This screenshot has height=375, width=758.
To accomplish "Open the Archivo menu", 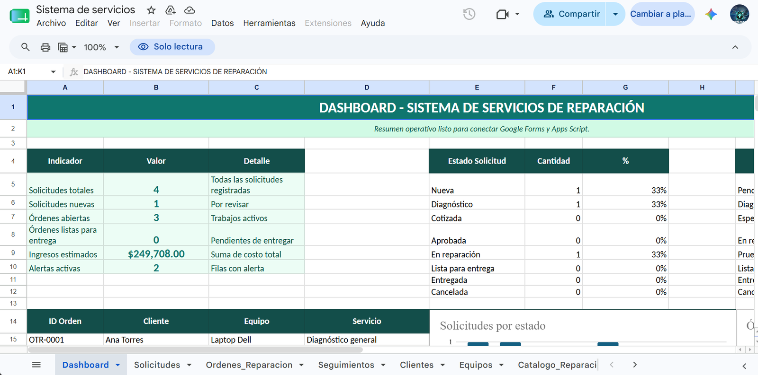I will (x=51, y=23).
